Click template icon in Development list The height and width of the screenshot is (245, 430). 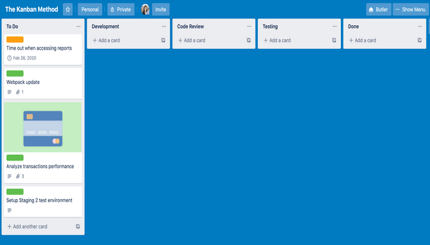(163, 40)
